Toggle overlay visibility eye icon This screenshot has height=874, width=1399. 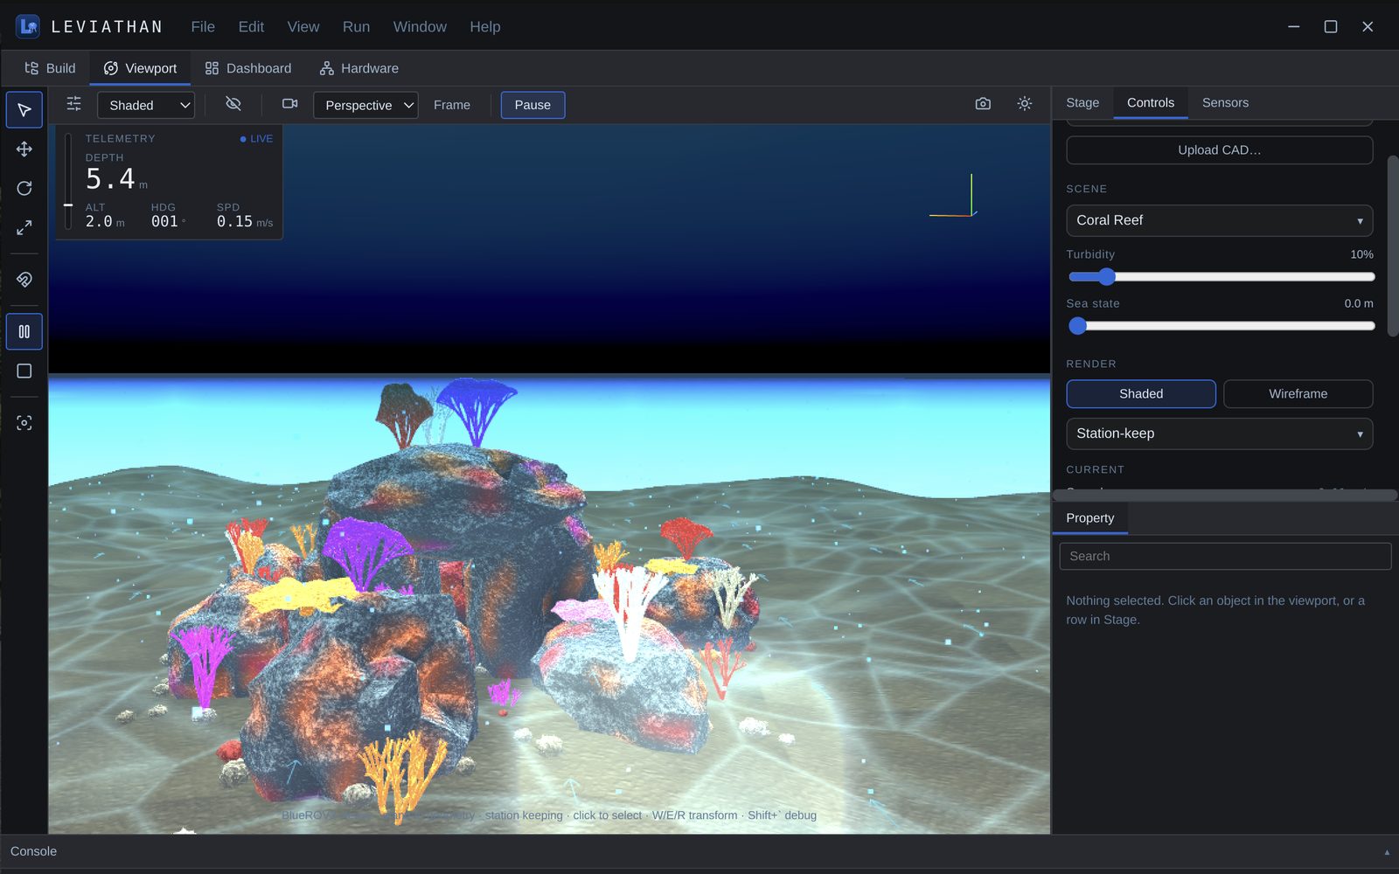233,104
